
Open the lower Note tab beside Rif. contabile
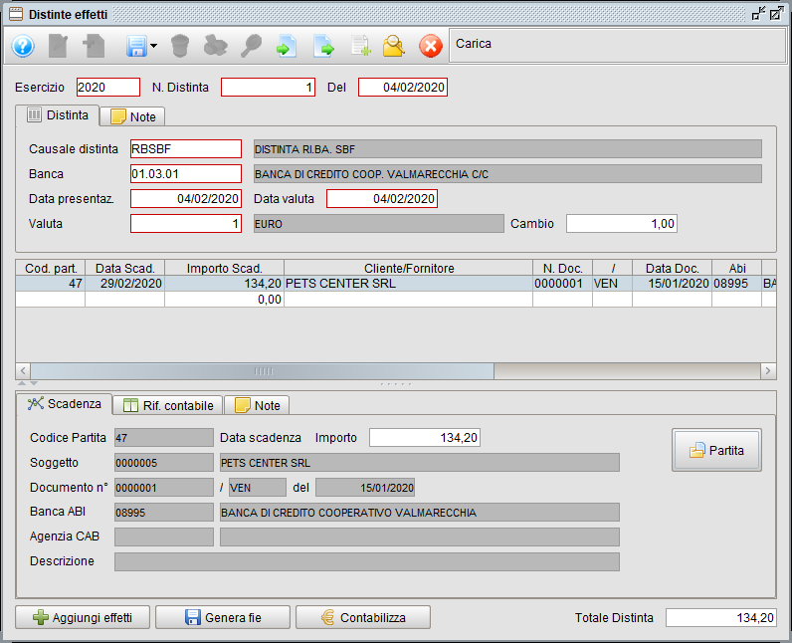click(257, 405)
